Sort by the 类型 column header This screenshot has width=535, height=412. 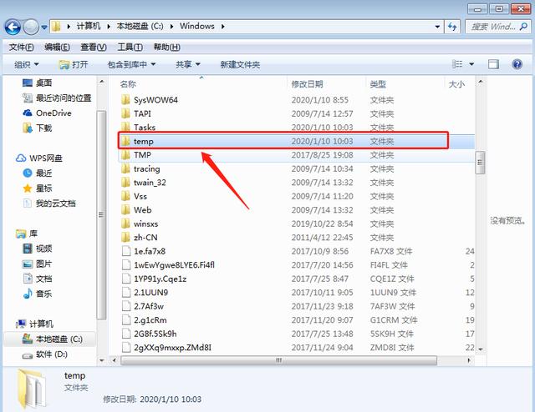(x=378, y=84)
